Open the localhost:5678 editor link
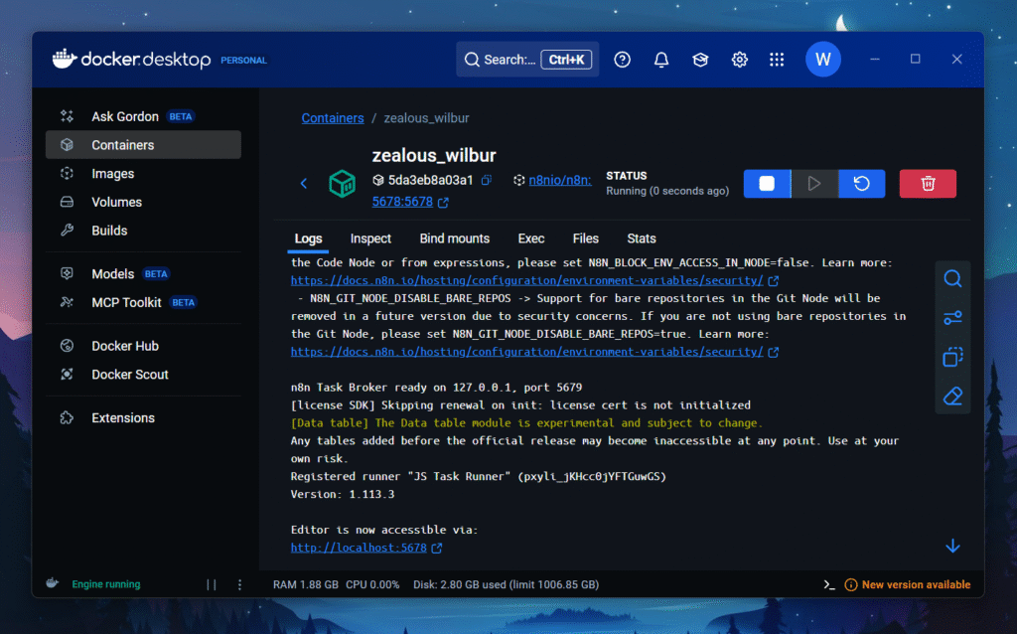Image resolution: width=1017 pixels, height=634 pixels. coord(359,548)
